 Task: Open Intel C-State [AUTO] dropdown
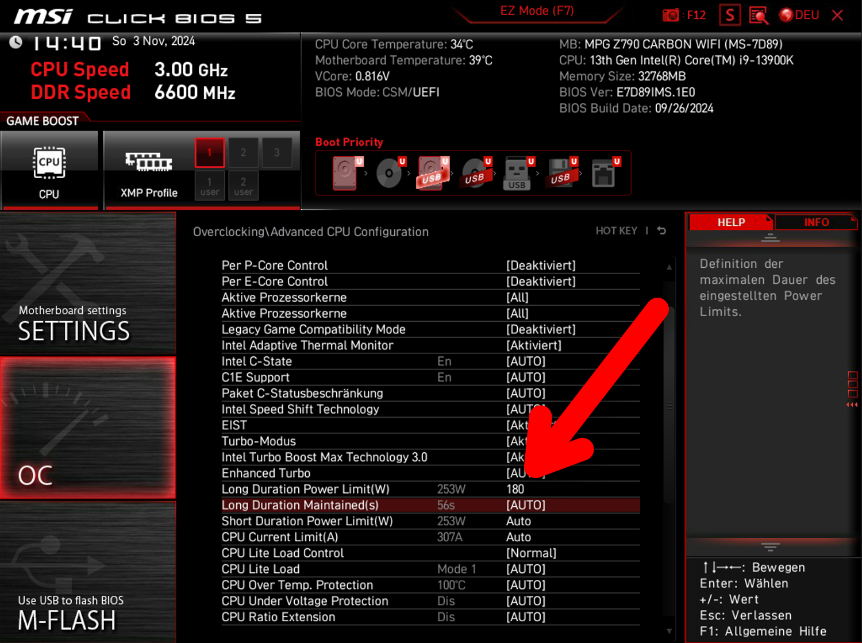click(526, 361)
